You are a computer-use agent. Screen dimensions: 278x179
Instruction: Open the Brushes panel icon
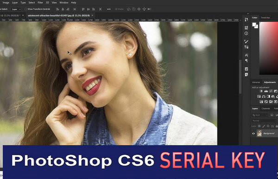click(246, 41)
